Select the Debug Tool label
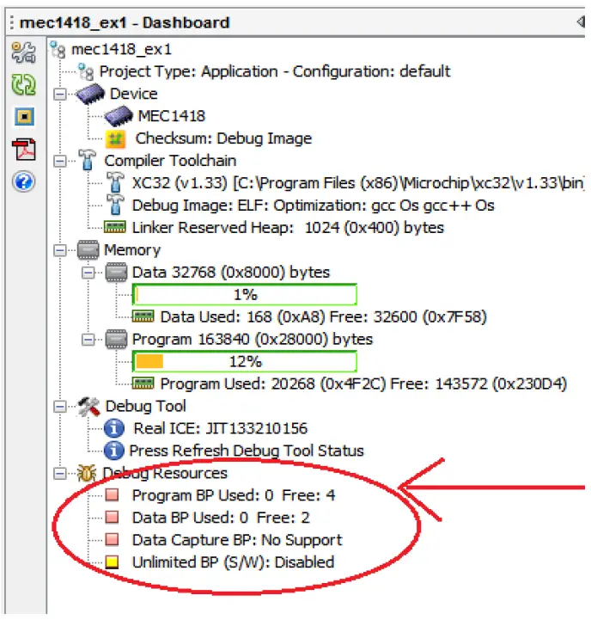This screenshot has height=620, width=591. tap(145, 406)
